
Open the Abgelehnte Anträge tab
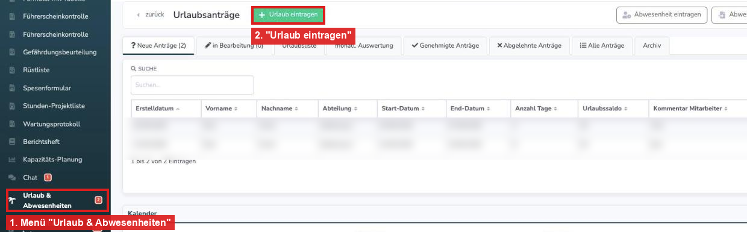[x=529, y=46]
